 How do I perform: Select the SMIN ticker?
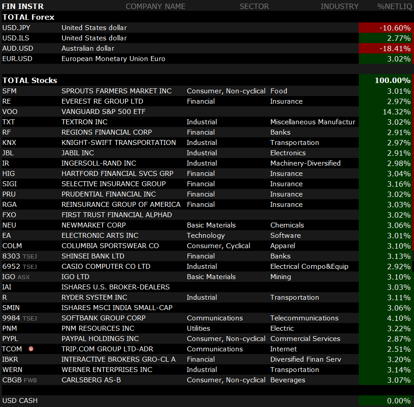click(11, 308)
